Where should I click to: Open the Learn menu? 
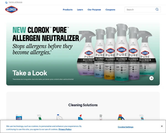click(x=80, y=10)
